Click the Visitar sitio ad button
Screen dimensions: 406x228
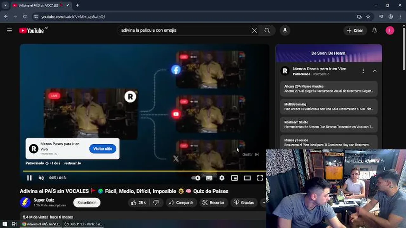[102, 149]
